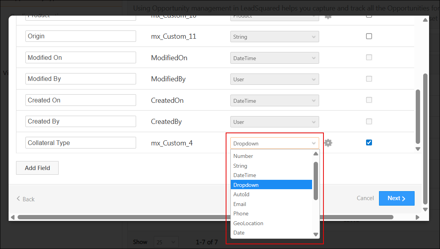Screen dimensions: 440x249
Task: Click field table scroll-down arrow
Action: pyautogui.click(x=418, y=149)
